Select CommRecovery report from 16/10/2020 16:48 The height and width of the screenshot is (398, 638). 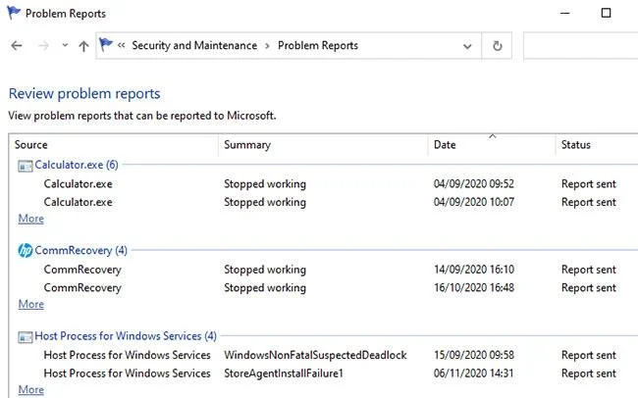pyautogui.click(x=330, y=288)
